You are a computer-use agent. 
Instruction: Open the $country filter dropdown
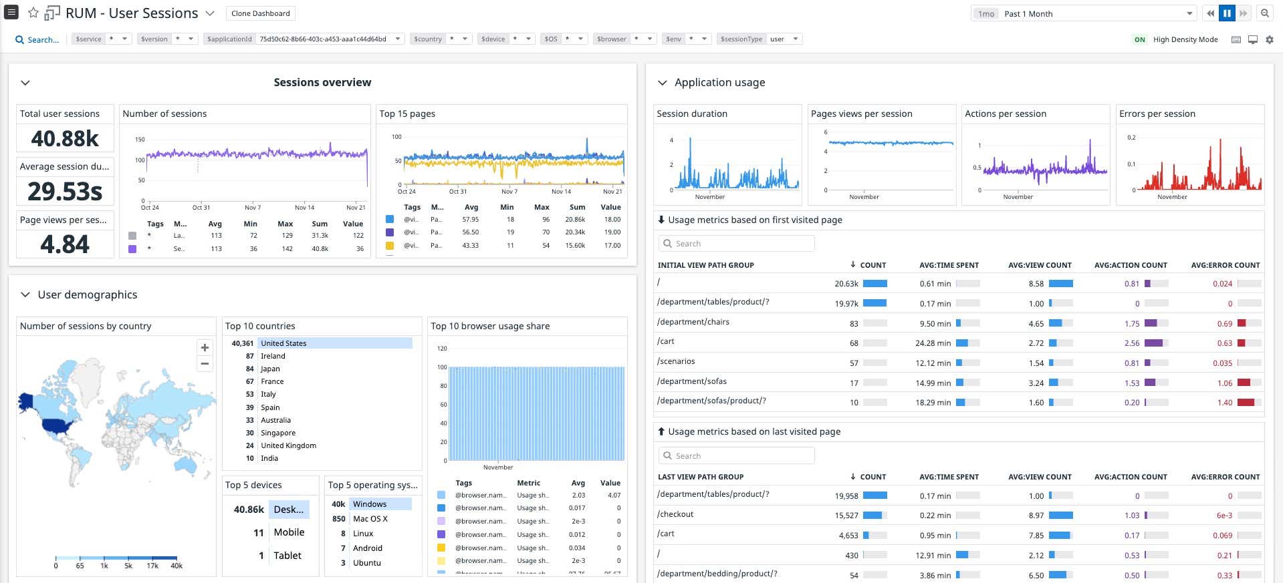pos(465,39)
